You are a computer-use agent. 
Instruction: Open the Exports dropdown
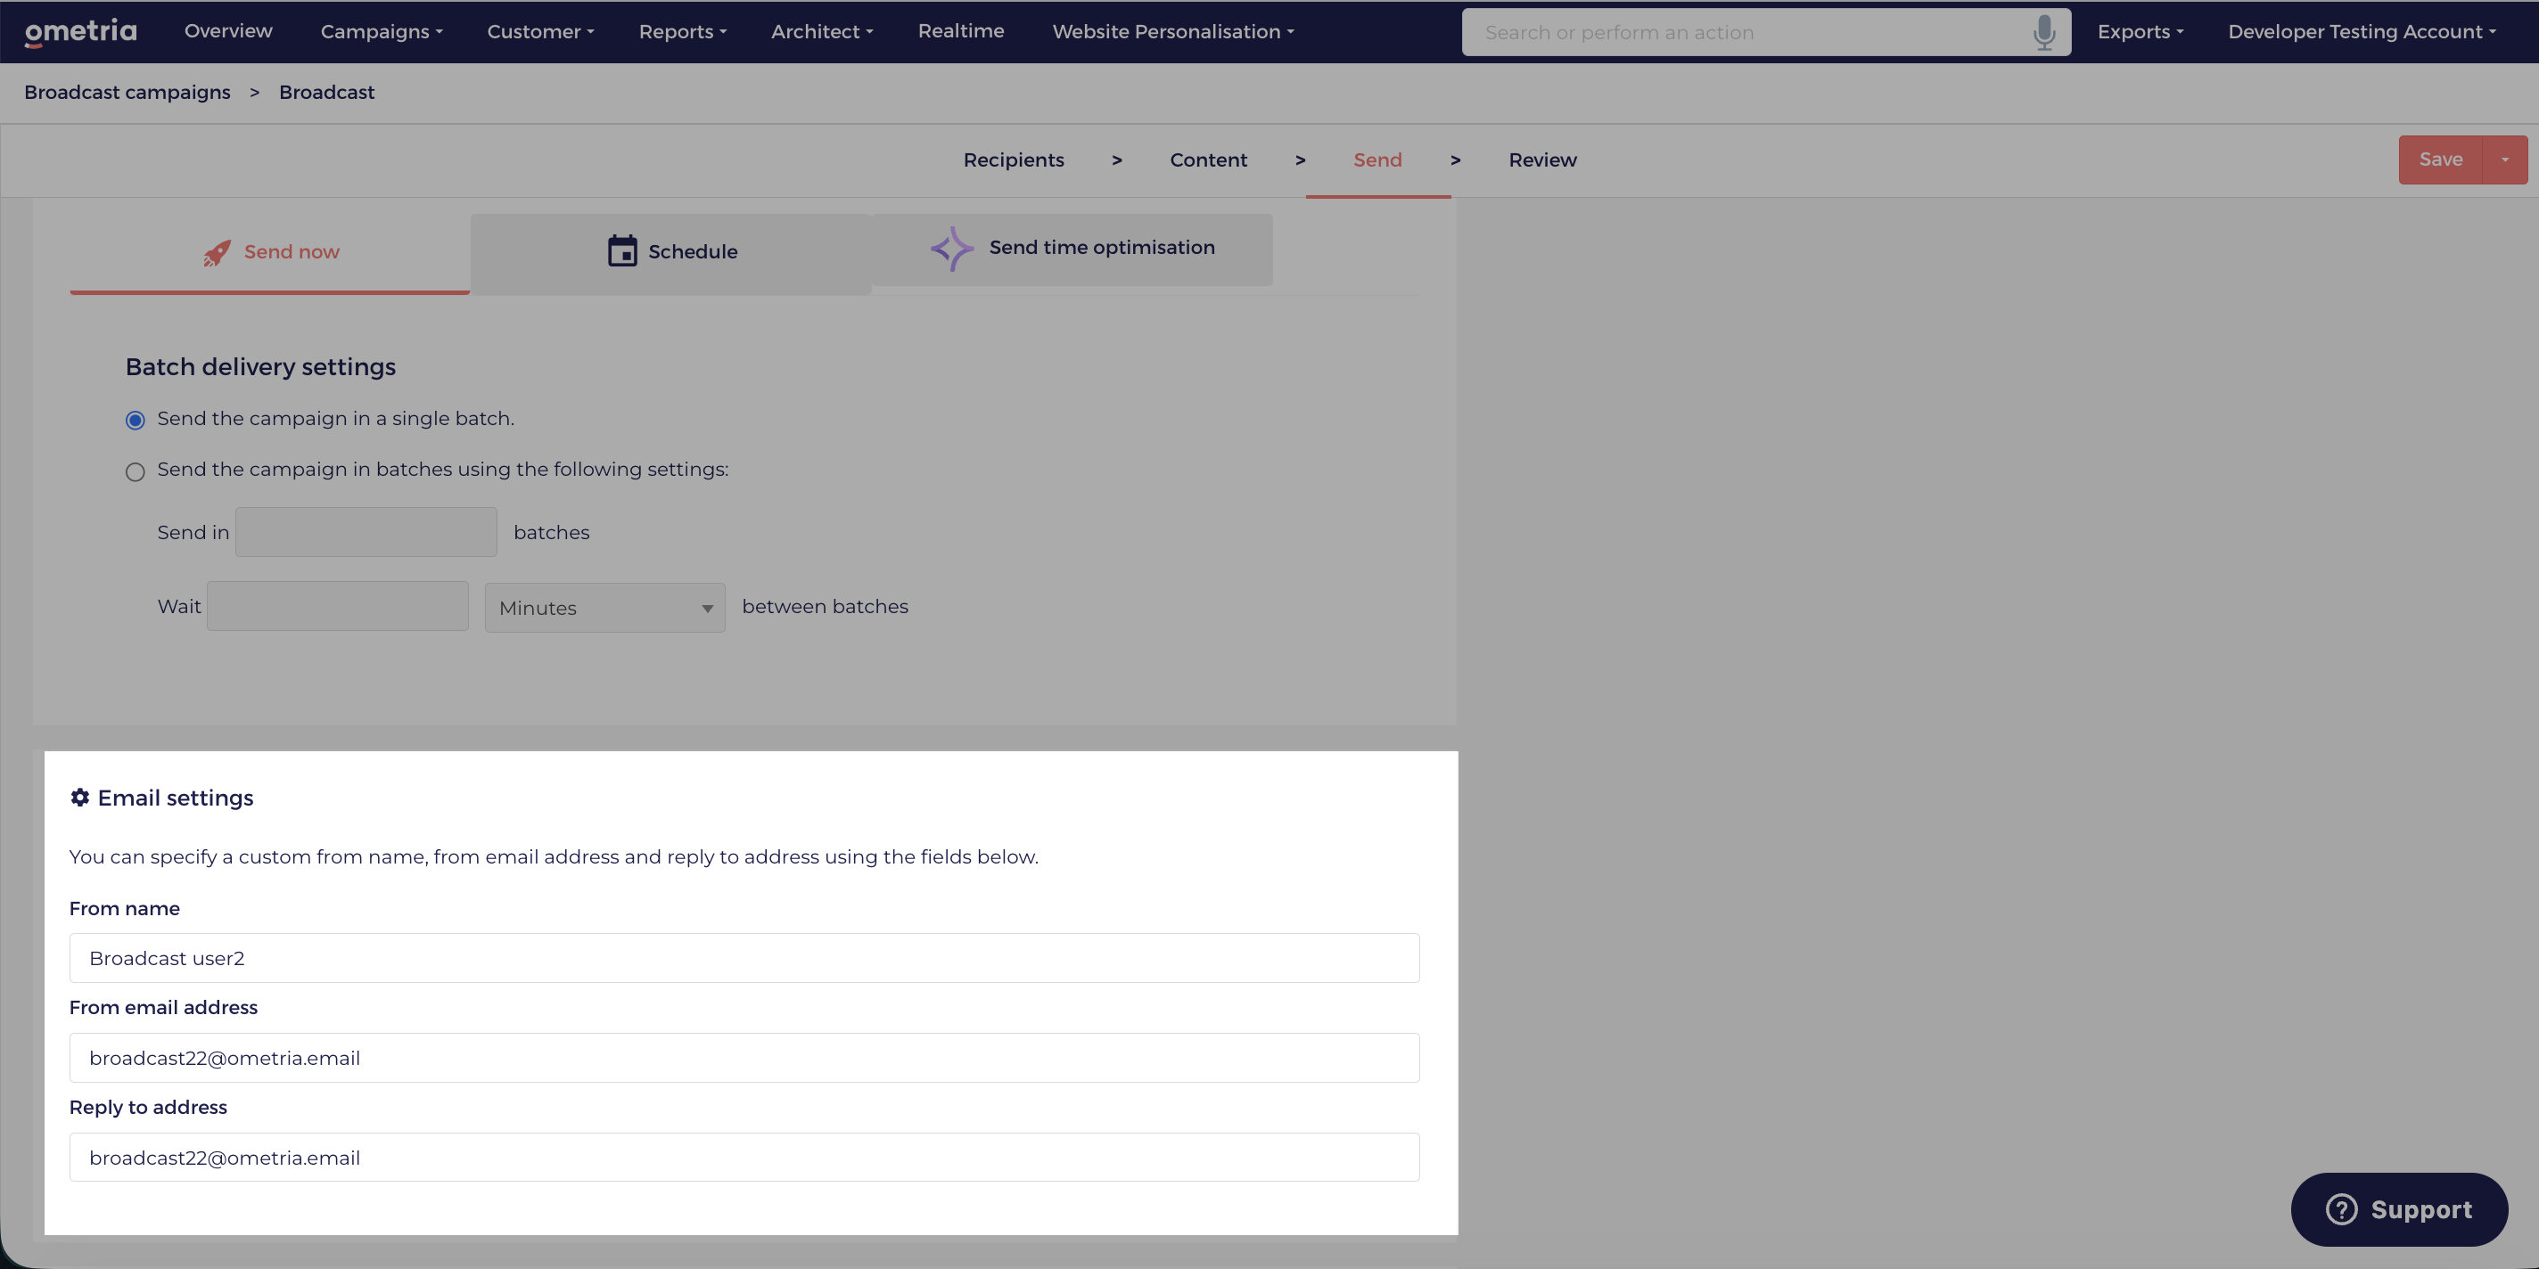[x=2140, y=31]
